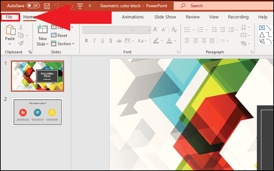274x171 pixels.
Task: Expand the Paste options arrow
Action: point(10,44)
